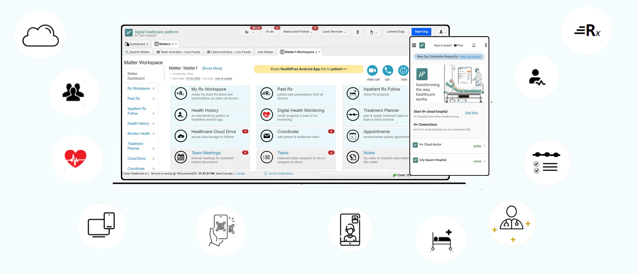This screenshot has width=638, height=274.
Task: Switch to the Dashboard tab
Action: (x=137, y=44)
